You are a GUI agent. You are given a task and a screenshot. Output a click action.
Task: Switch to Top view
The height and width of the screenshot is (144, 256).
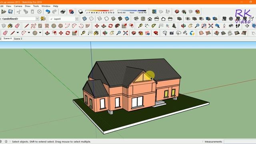click(143, 19)
